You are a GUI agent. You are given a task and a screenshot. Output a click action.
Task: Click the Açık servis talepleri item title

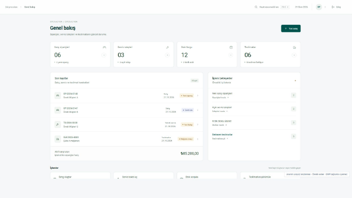click(222, 107)
